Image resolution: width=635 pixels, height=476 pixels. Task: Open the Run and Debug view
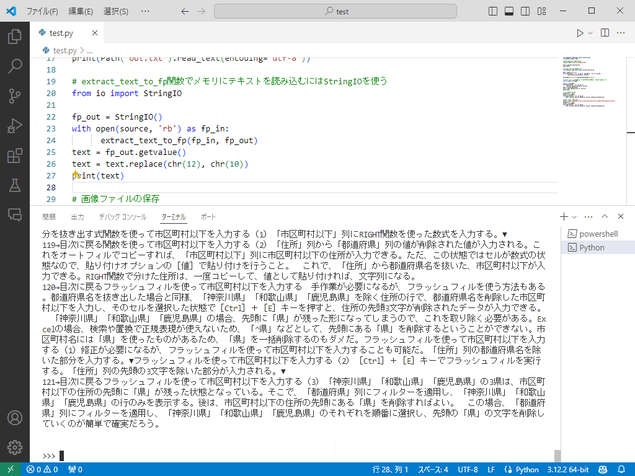point(14,126)
